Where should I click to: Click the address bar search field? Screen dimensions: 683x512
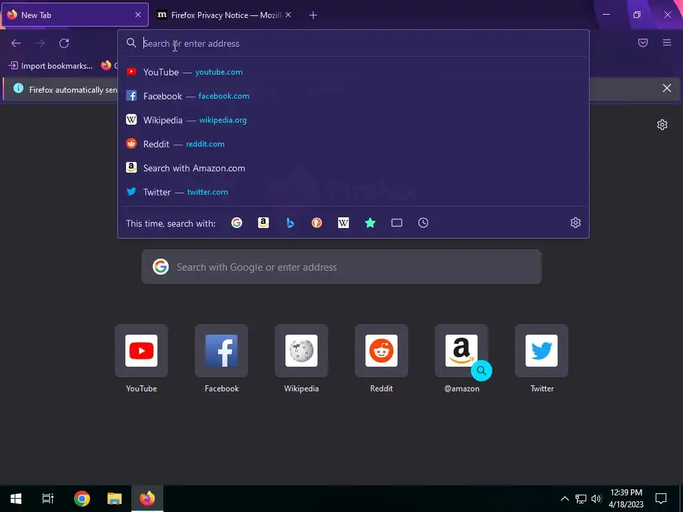(x=353, y=43)
